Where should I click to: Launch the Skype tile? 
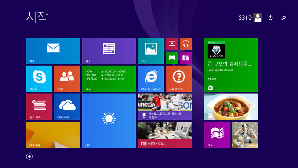tap(39, 79)
